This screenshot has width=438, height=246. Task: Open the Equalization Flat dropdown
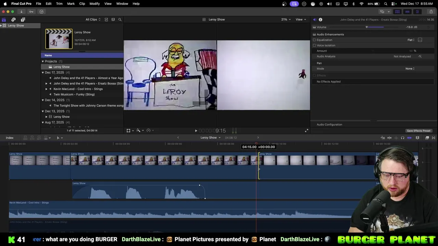[x=411, y=40]
